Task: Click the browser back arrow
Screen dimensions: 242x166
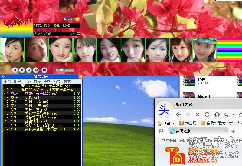Action: pyautogui.click(x=178, y=115)
